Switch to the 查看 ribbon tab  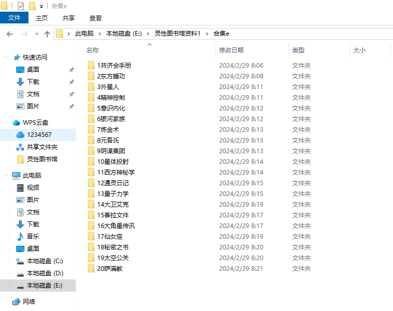click(x=96, y=18)
